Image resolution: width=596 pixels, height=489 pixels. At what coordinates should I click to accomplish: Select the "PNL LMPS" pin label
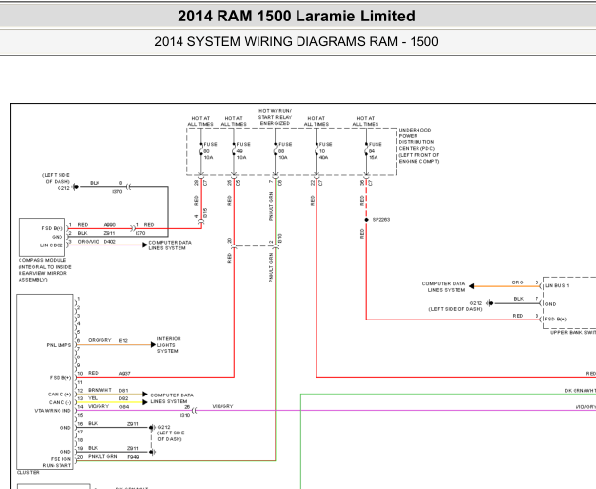(59, 345)
